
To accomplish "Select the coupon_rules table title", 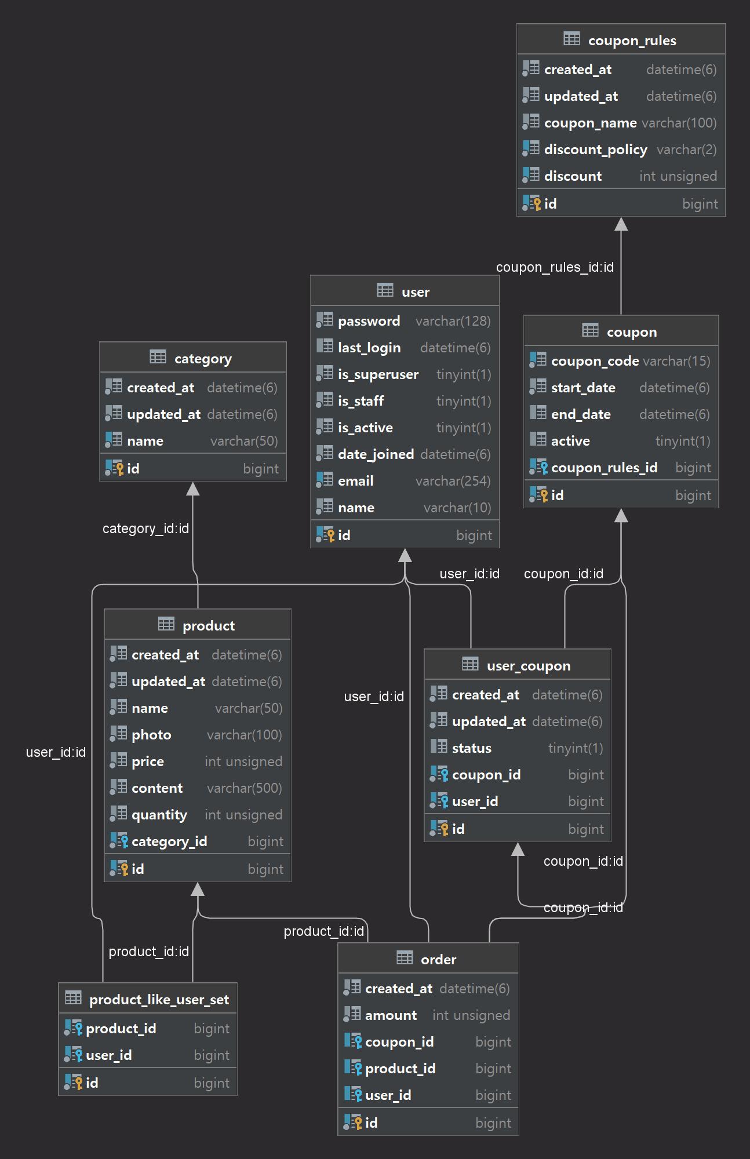I will pos(632,40).
